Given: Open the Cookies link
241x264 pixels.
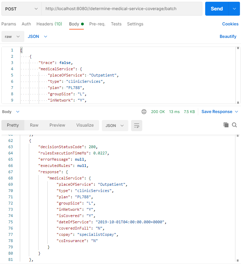Looking at the screenshot, I should point(230,24).
